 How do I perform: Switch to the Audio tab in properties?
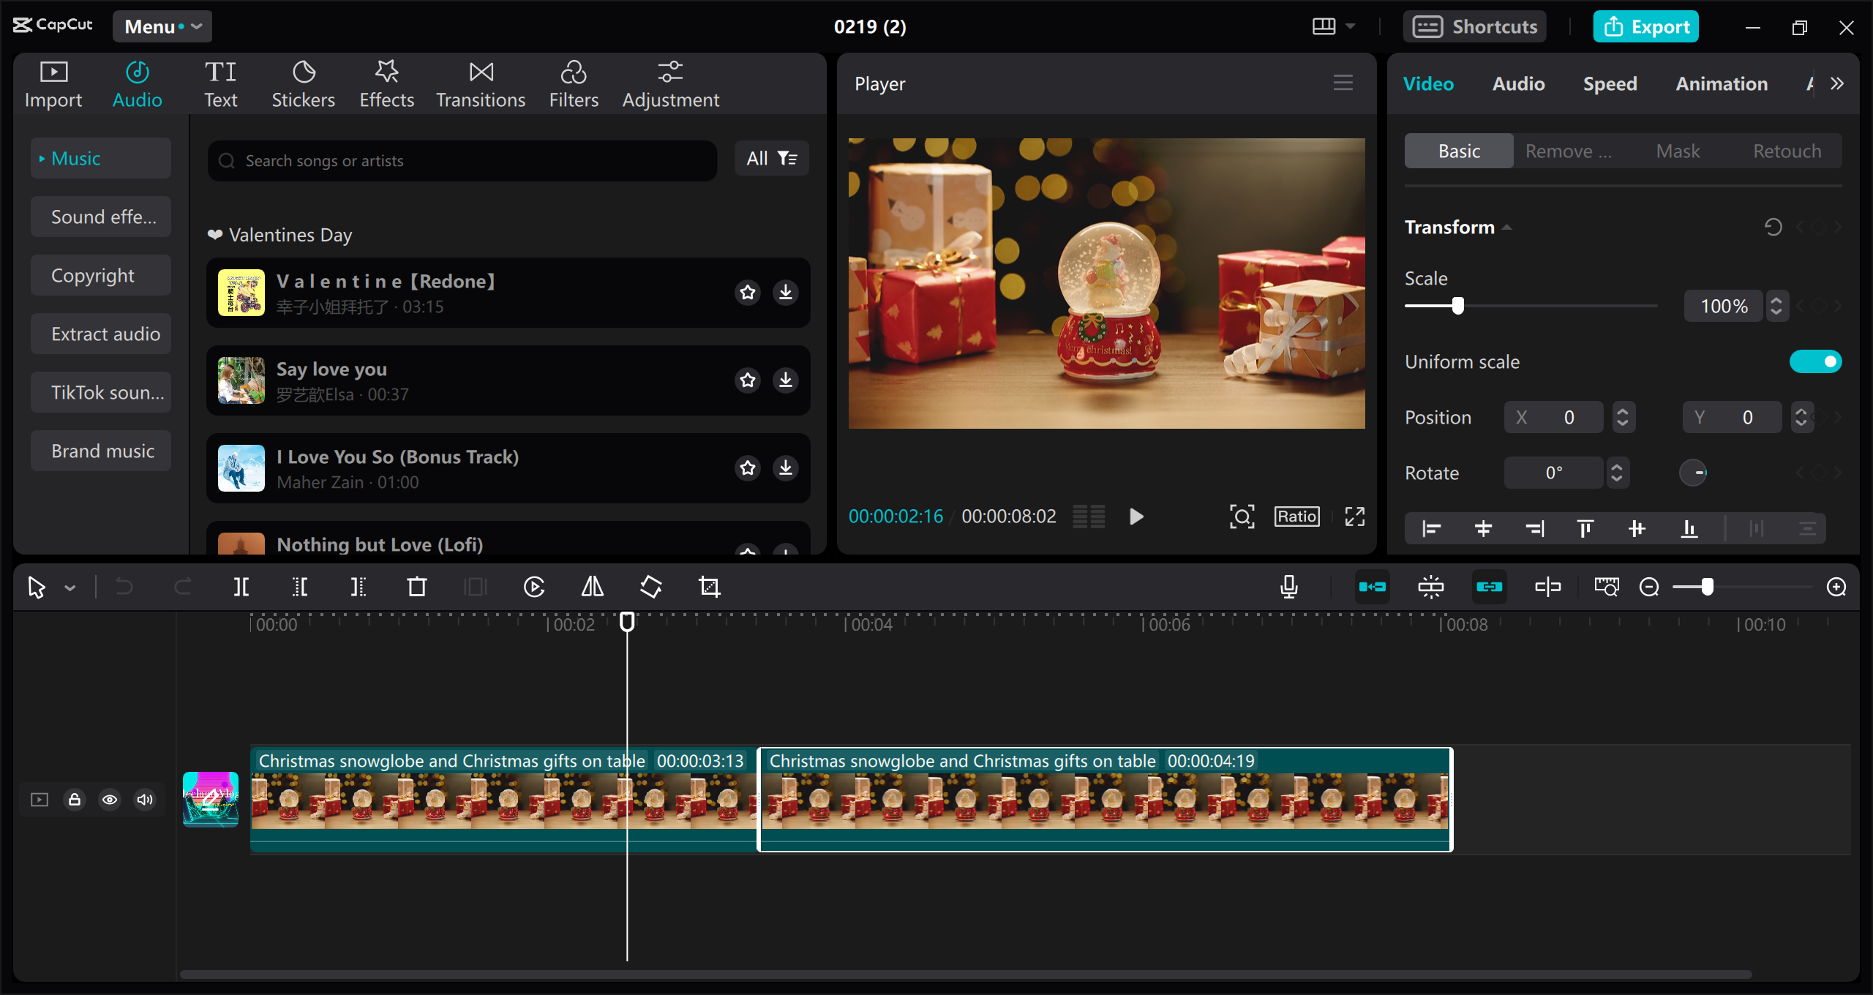click(1517, 83)
